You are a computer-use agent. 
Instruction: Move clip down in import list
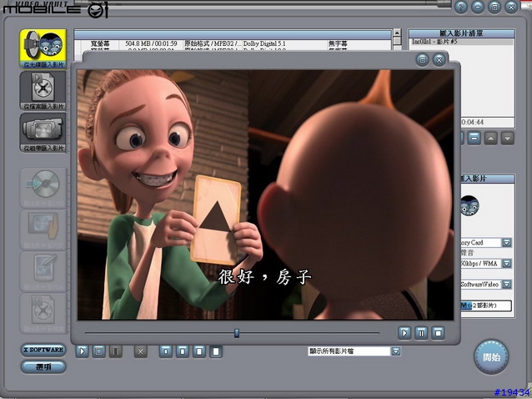click(x=507, y=139)
